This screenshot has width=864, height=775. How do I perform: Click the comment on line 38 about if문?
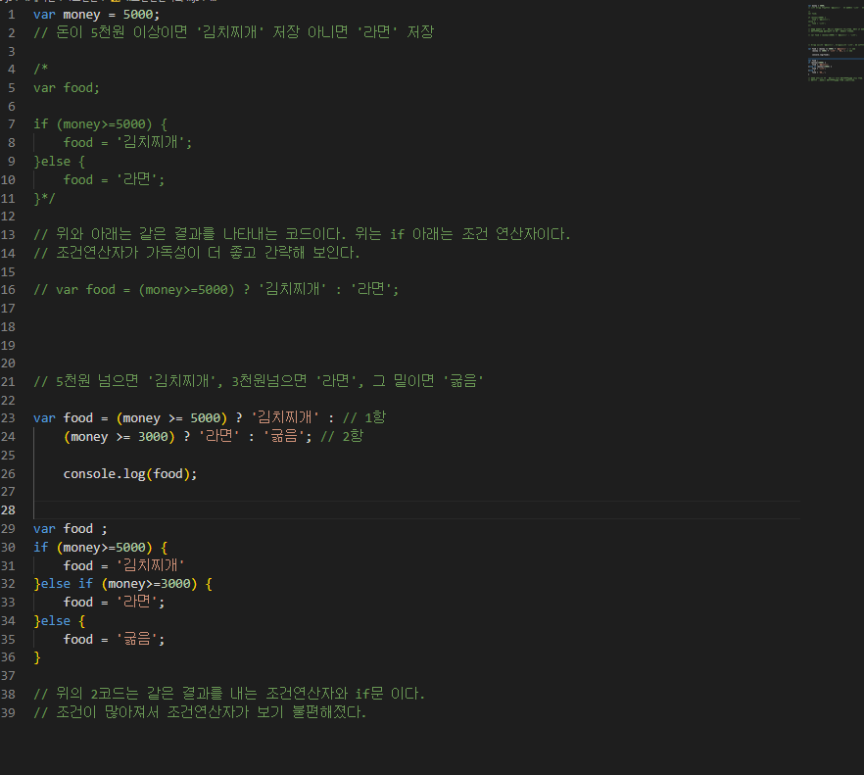(x=229, y=694)
